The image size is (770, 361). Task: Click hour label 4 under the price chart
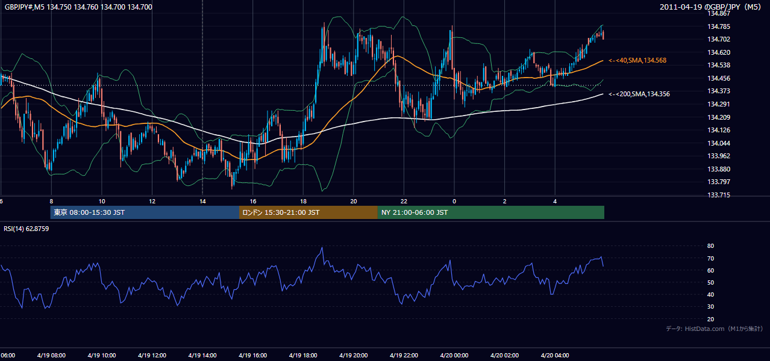click(x=555, y=202)
